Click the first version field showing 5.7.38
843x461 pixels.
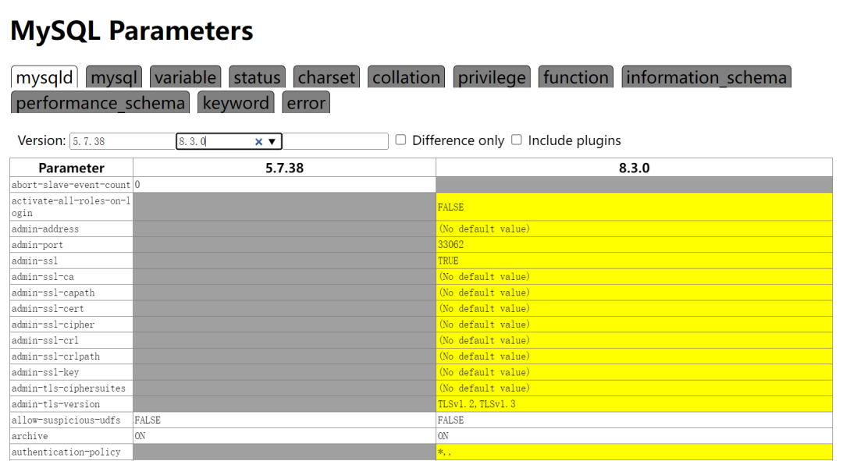pos(123,141)
